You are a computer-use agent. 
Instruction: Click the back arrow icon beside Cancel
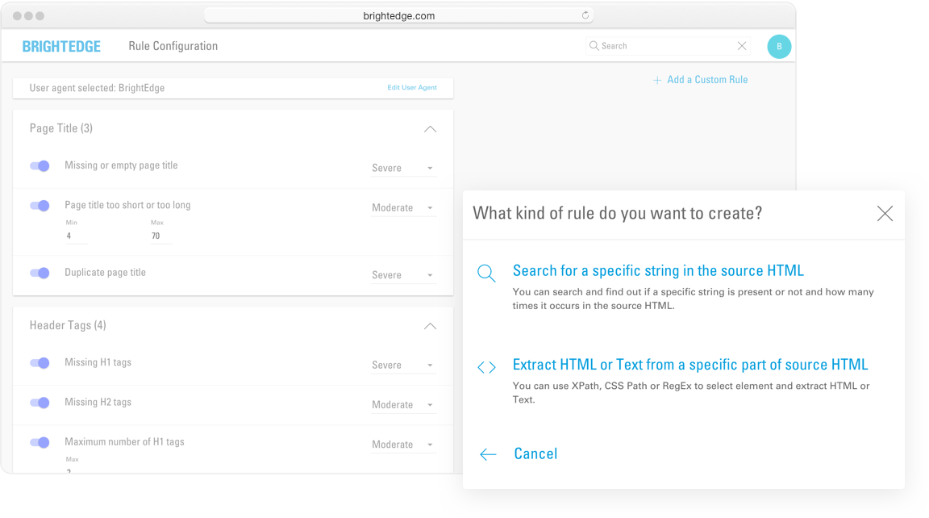pyautogui.click(x=488, y=454)
